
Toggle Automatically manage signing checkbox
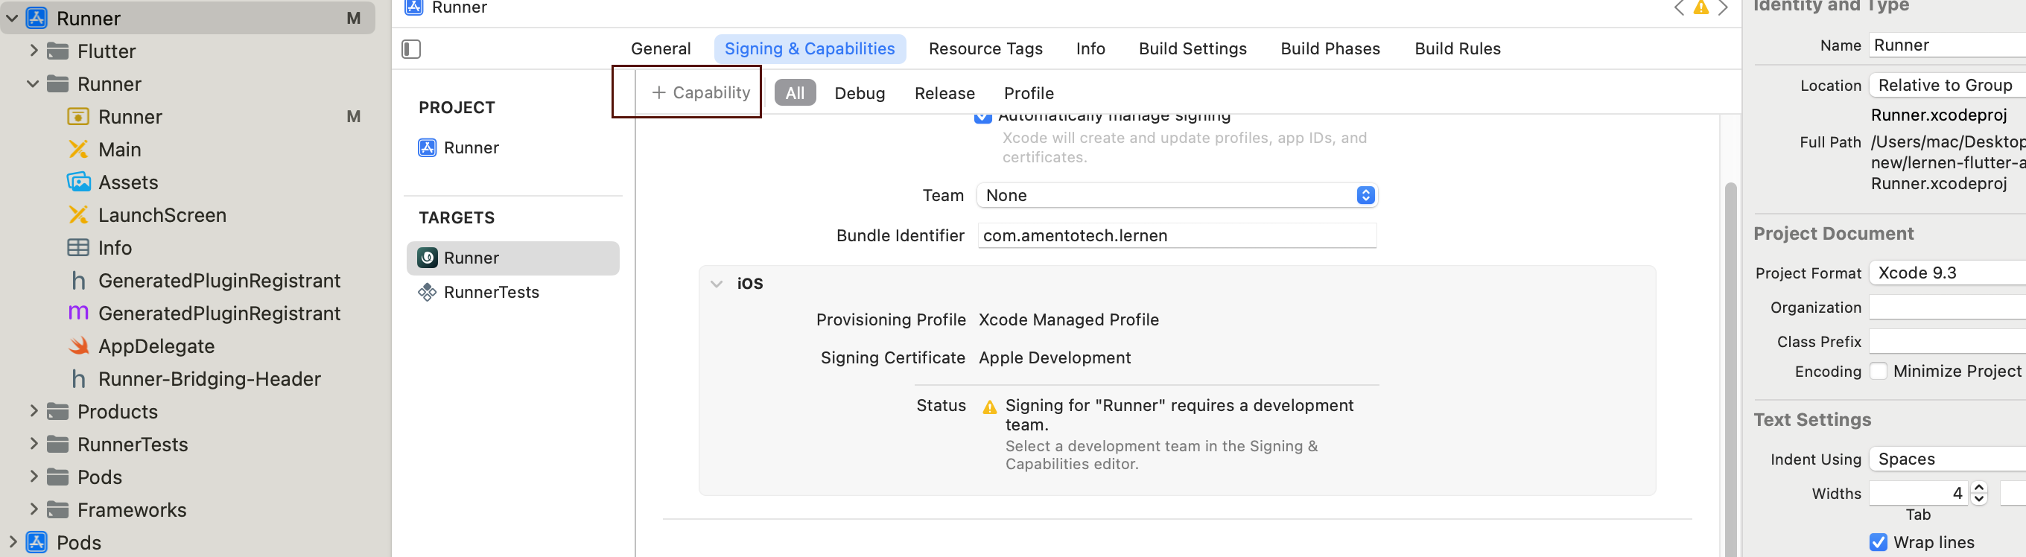pyautogui.click(x=982, y=118)
